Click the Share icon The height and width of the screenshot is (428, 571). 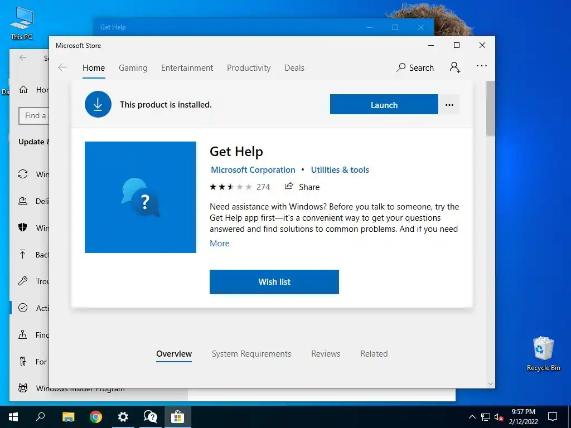pyautogui.click(x=289, y=186)
